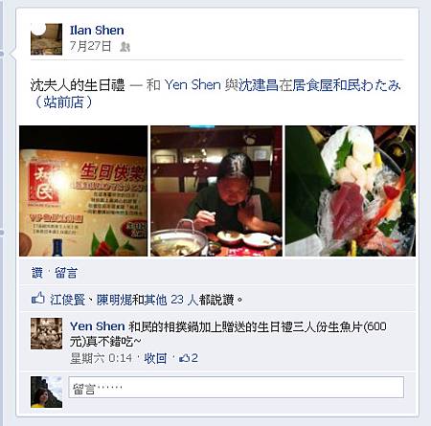
Task: Click 留言 to comment on post
Action: [66, 273]
